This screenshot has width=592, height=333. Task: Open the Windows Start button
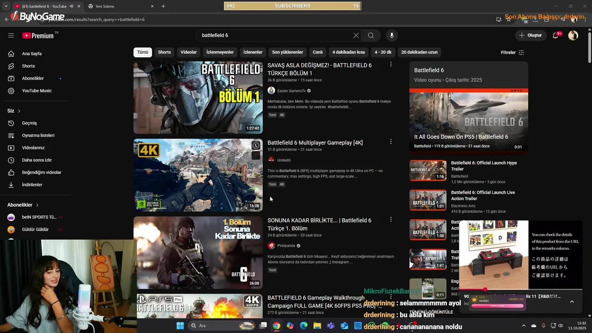point(180,326)
